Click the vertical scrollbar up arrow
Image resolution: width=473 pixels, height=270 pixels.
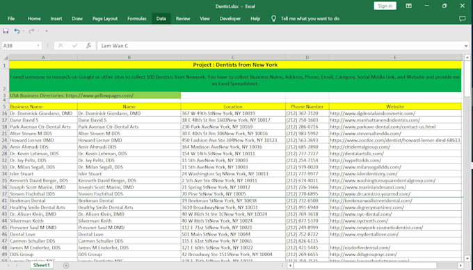click(467, 57)
